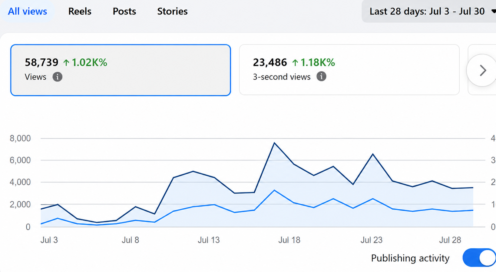This screenshot has height=272, width=496.
Task: Switch to the Stories tab
Action: [x=172, y=11]
